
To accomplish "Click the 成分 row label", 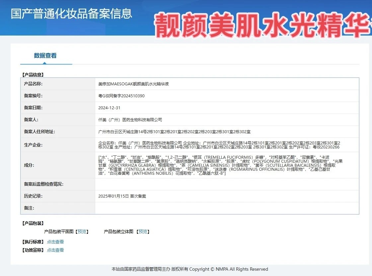I will (x=29, y=165).
